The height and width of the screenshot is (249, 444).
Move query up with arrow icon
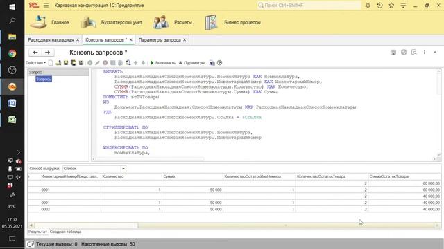[136, 63]
